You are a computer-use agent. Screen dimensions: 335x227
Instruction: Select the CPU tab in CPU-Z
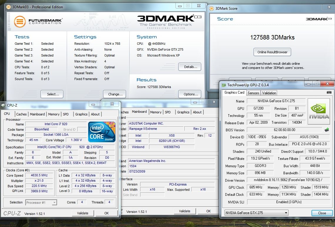click(7, 114)
